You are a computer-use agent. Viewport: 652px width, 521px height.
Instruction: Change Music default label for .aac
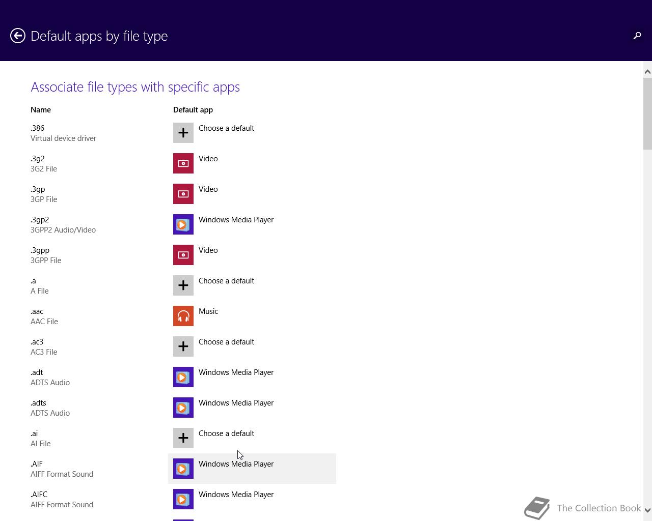(208, 311)
